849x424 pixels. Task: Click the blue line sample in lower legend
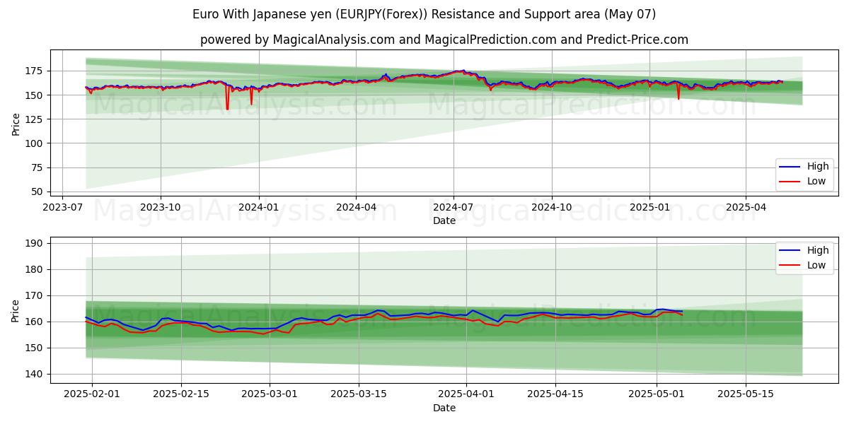tap(790, 250)
